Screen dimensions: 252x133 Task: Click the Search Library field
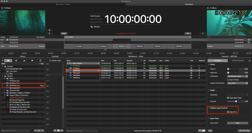click(x=15, y=130)
